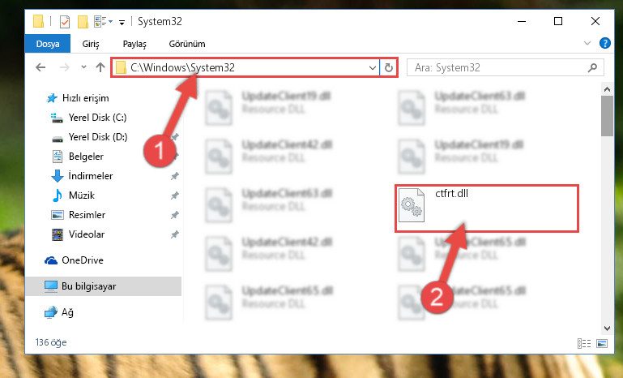Screen dimensions: 623x378
Task: Open the Paylaş ribbon tab
Action: [134, 44]
